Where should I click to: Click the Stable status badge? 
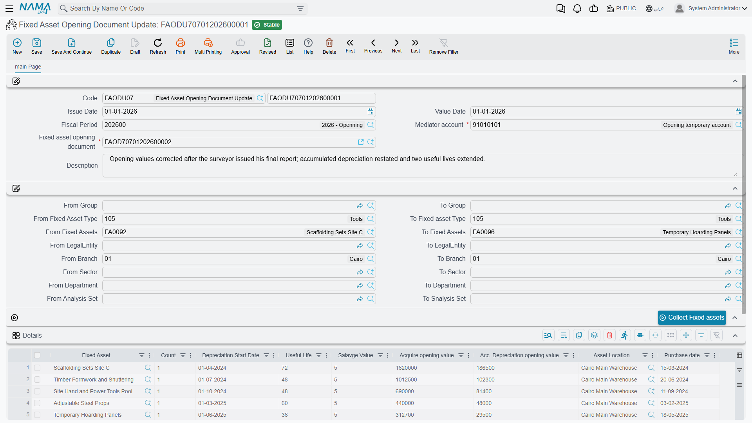click(x=267, y=25)
